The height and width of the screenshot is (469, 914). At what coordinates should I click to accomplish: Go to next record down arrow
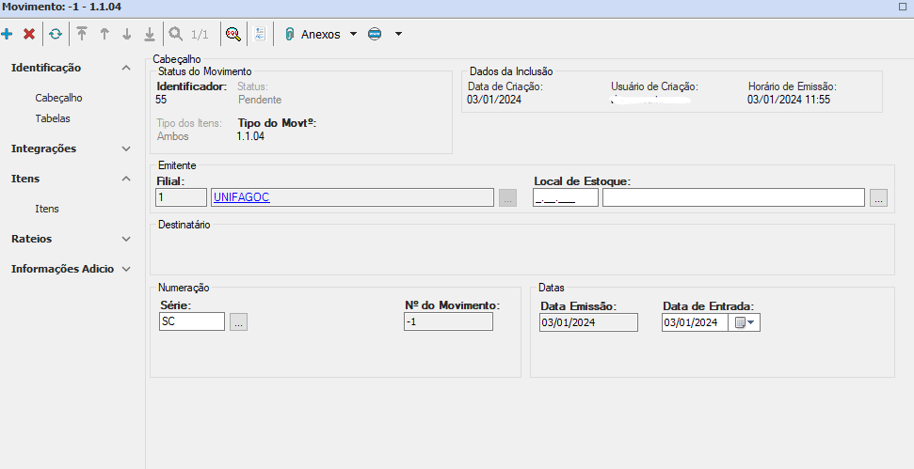(127, 34)
